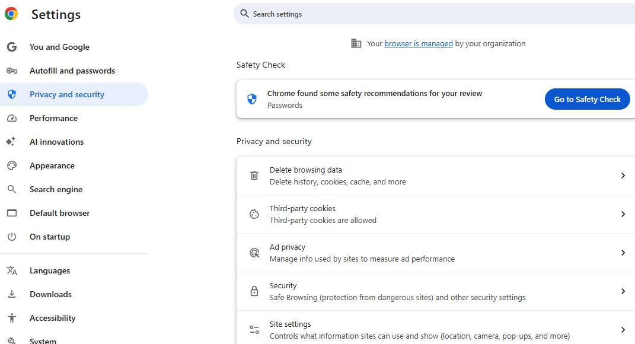Open the On startup settings section
The width and height of the screenshot is (635, 344).
tap(50, 237)
